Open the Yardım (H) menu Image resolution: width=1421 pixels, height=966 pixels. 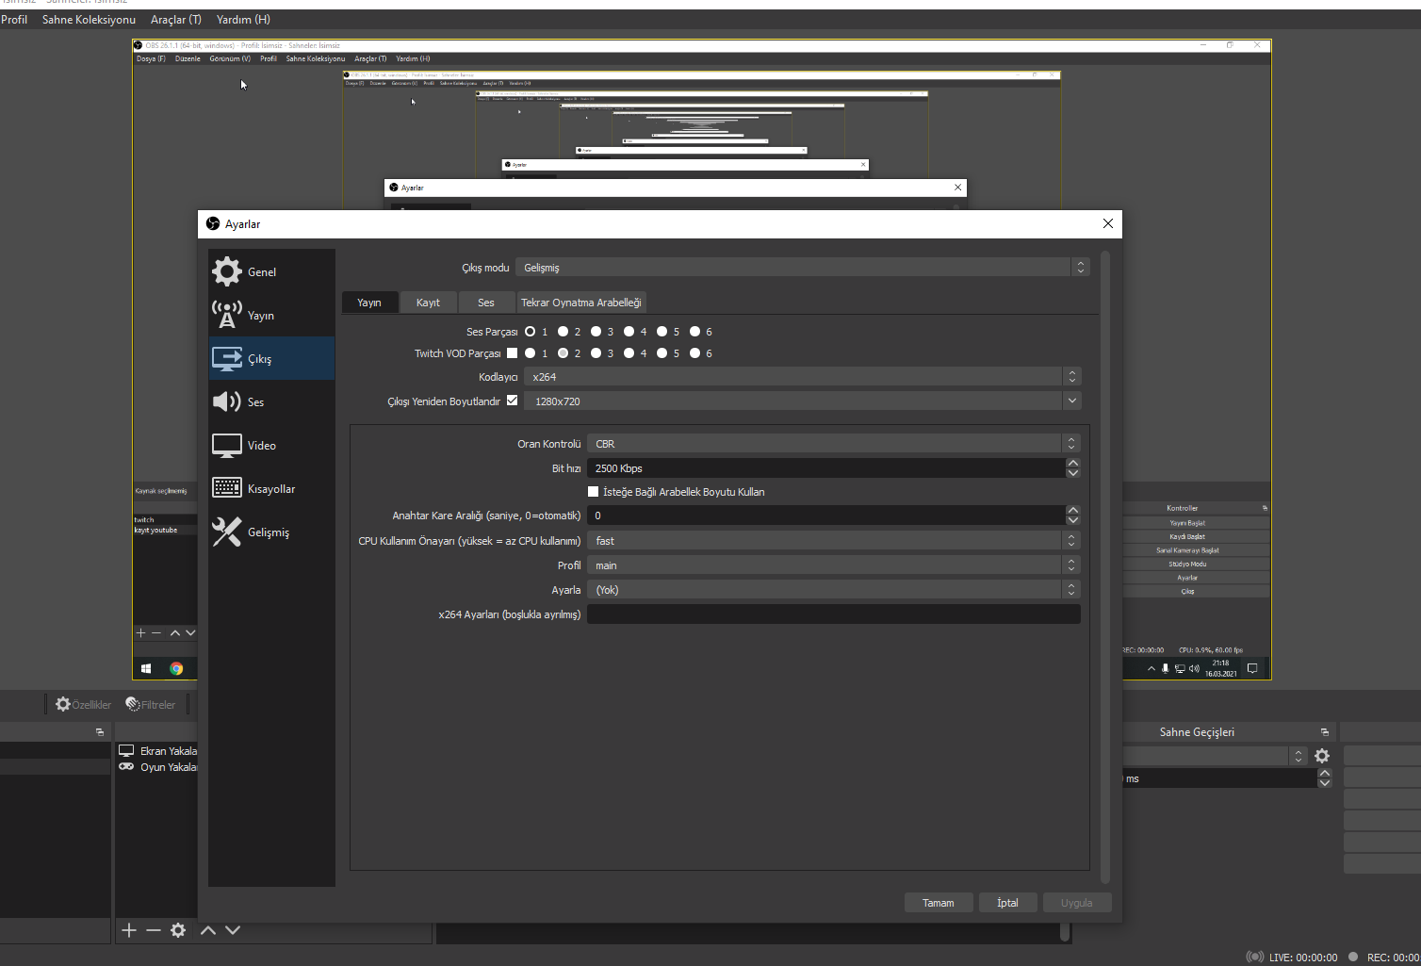[243, 19]
